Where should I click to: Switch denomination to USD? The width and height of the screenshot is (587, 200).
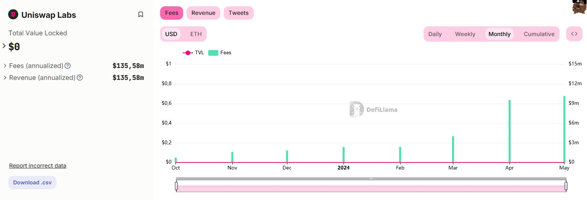(x=171, y=34)
